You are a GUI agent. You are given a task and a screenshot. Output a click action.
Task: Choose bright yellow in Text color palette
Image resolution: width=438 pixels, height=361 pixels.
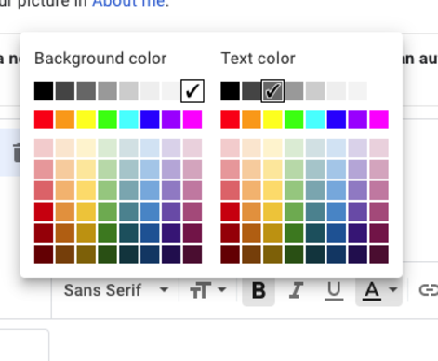(272, 119)
